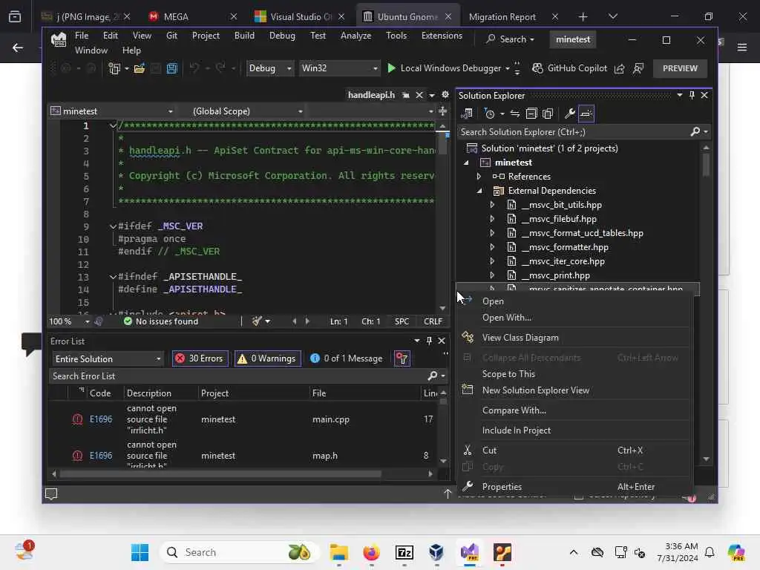Open Windows Start menu
The image size is (760, 570).
140,552
